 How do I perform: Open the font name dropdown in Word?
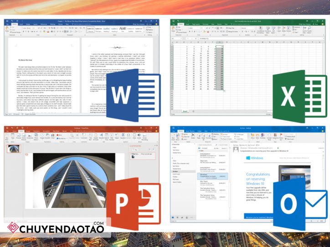[x=31, y=28]
